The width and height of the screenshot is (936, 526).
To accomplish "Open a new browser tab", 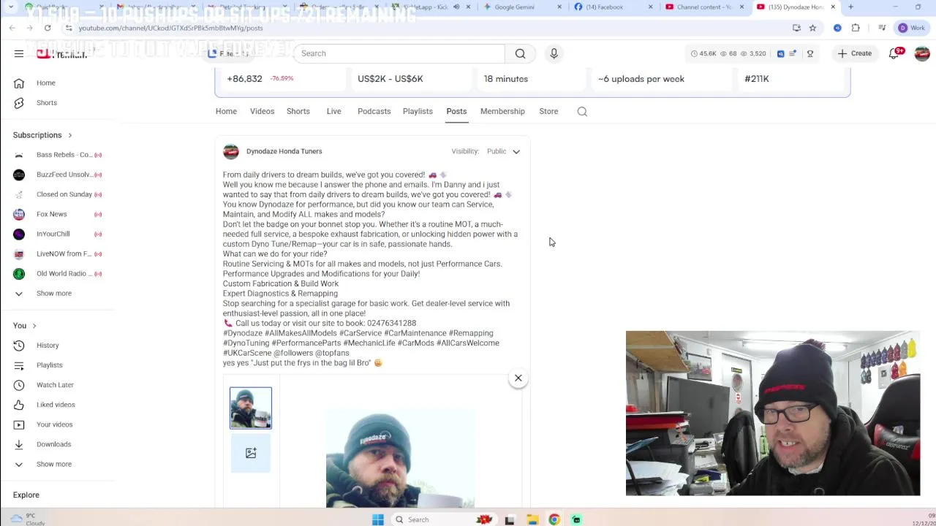I will (x=850, y=7).
